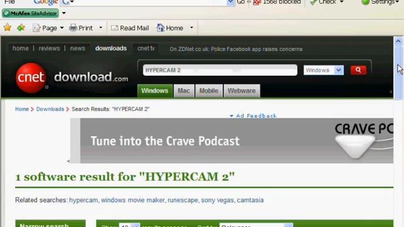Open the Google toolbar Settings menu

click(380, 2)
